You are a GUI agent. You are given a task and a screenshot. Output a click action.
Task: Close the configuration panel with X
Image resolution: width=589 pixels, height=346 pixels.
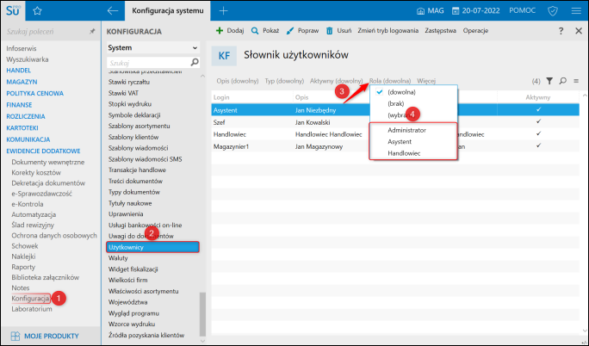coord(579,31)
